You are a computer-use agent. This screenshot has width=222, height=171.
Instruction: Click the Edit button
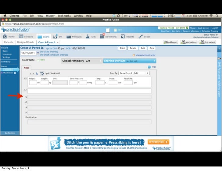point(143,48)
